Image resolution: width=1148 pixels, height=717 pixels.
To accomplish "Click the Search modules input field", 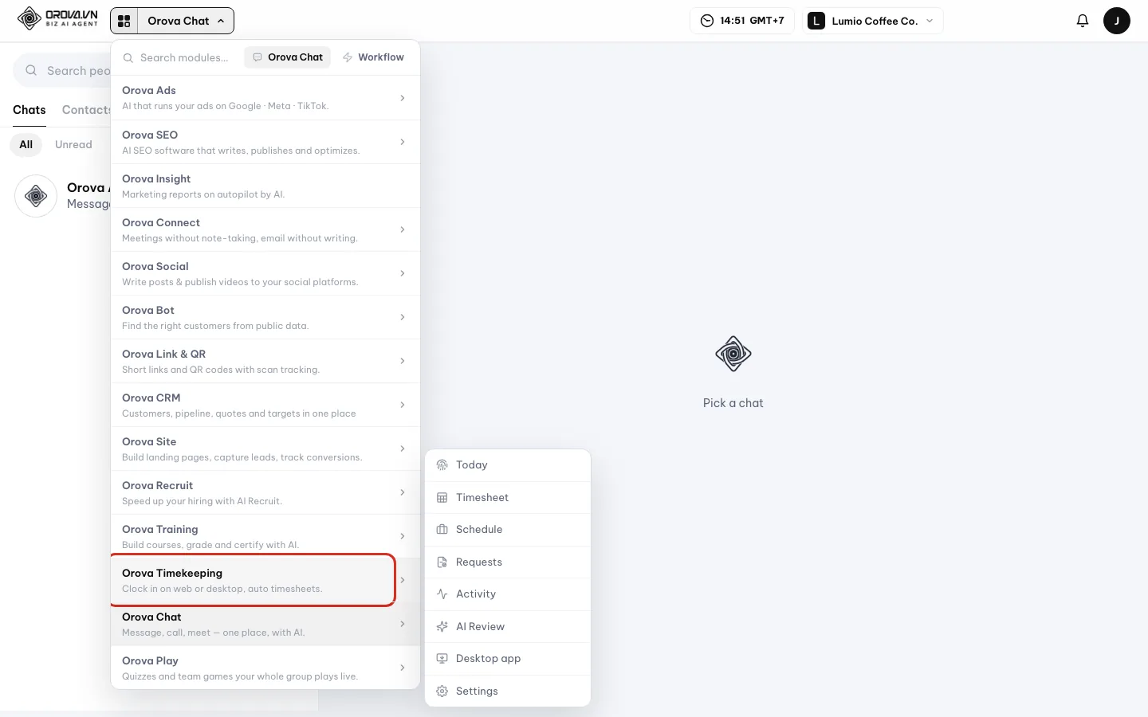I will tap(185, 57).
